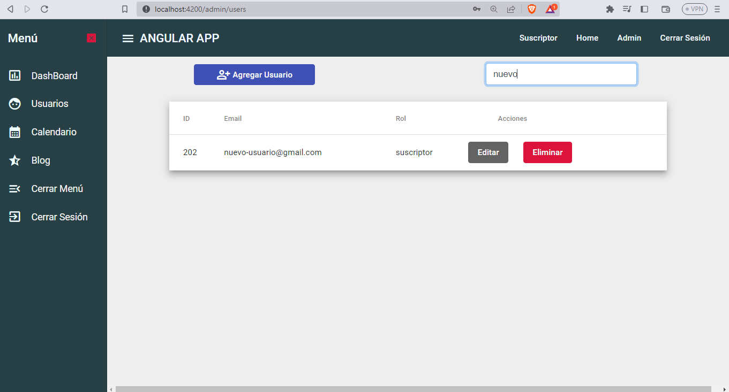Go to Home in the top navigation

click(x=587, y=38)
